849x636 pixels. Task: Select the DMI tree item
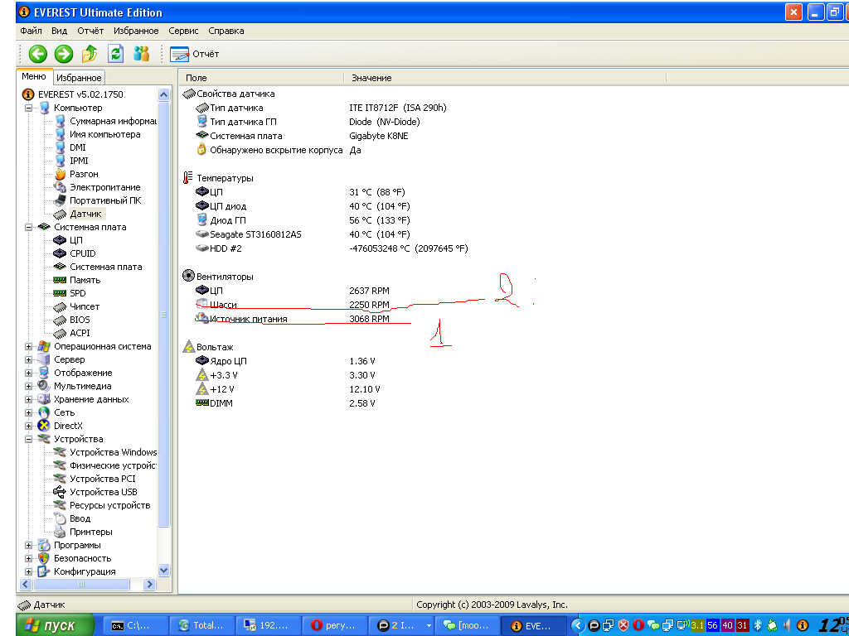point(77,147)
